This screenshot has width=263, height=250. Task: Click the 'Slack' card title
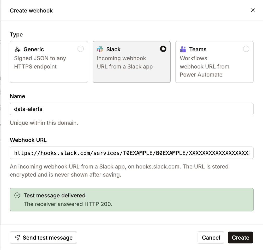coord(113,49)
